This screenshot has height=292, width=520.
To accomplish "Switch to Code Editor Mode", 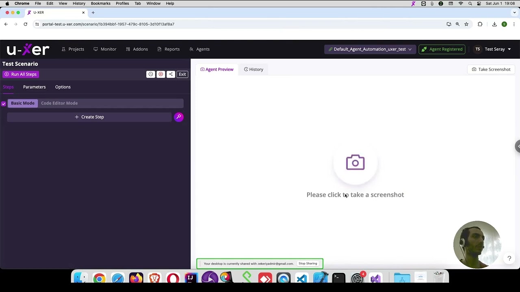I will coord(59,103).
